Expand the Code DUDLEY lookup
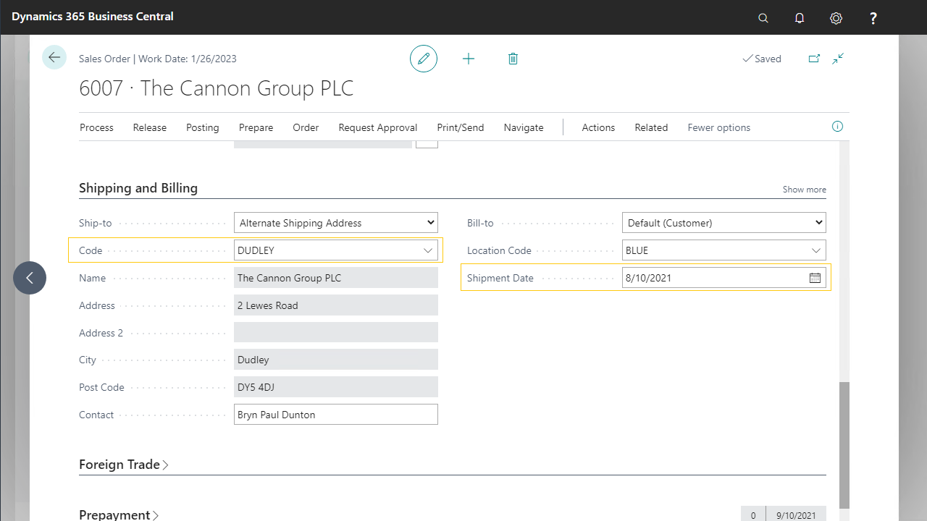 [x=427, y=250]
